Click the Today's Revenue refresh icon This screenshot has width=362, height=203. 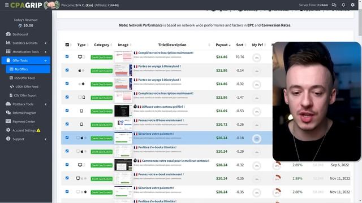pyautogui.click(x=20, y=25)
